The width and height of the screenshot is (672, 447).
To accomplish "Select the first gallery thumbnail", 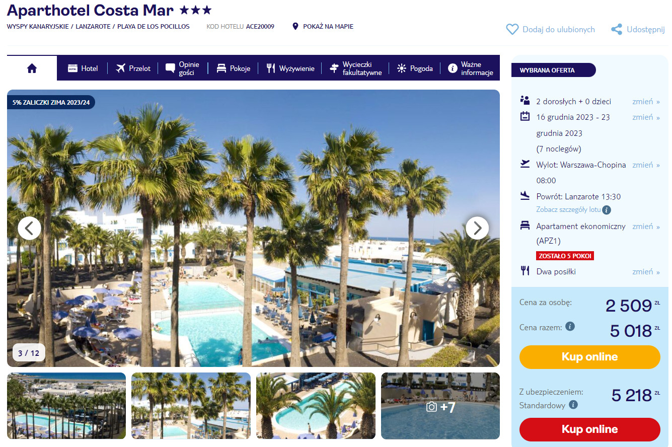I will (66, 406).
